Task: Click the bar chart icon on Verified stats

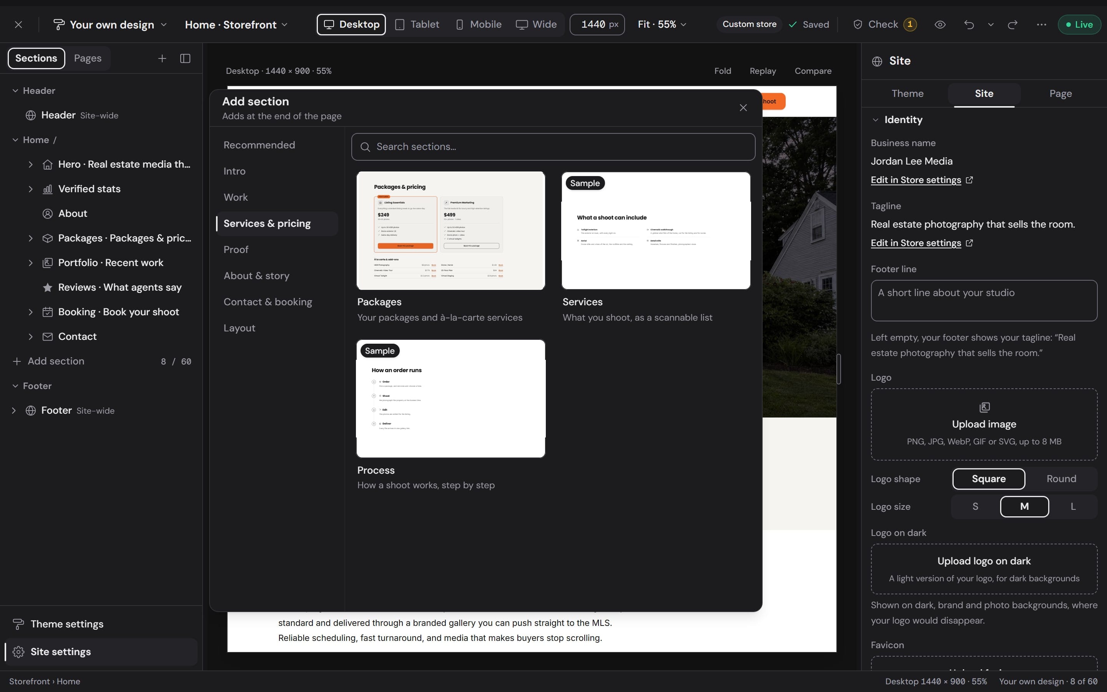Action: pyautogui.click(x=48, y=189)
